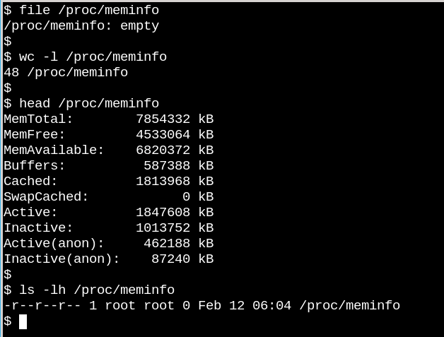Click the Cached label

[x=30, y=182]
